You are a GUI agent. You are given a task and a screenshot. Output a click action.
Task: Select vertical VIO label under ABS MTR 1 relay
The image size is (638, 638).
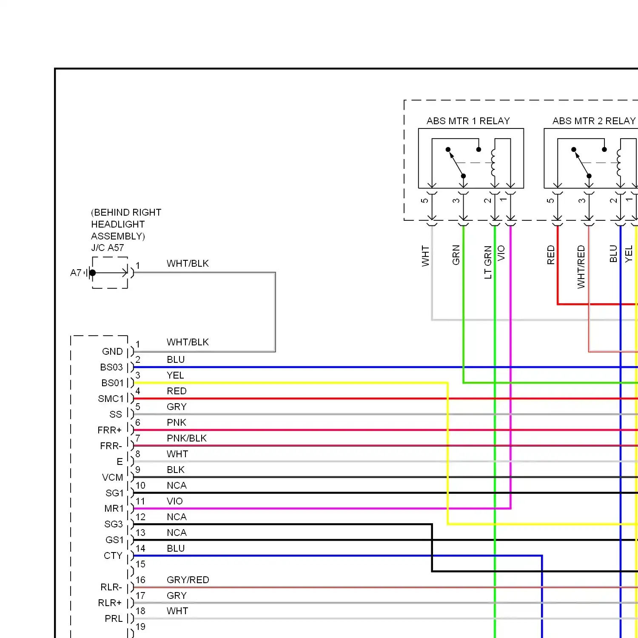click(501, 253)
